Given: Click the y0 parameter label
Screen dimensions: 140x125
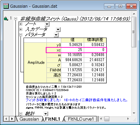Looking at the screenshot, I should (x=54, y=45).
